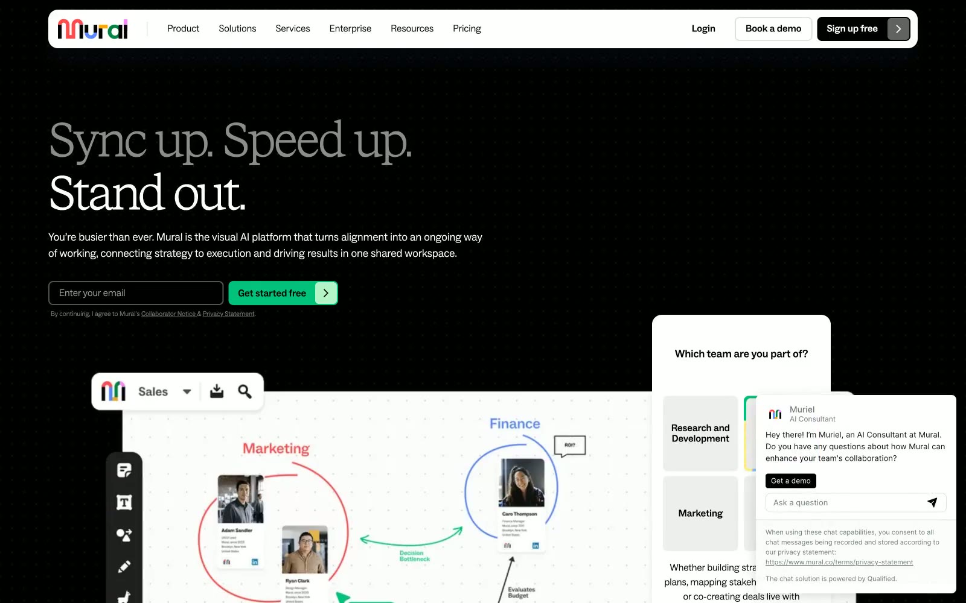Click the Mural icon beside Sales
This screenshot has width=966, height=603.
click(x=114, y=391)
